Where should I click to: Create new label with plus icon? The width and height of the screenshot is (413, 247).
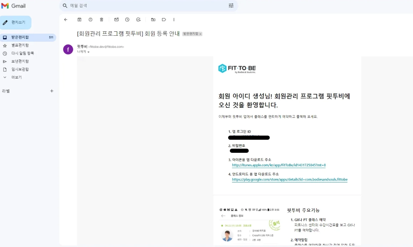coord(52,91)
